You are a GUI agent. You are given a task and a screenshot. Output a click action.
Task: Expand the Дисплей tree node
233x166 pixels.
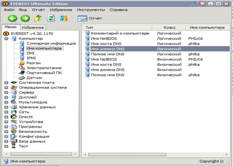(x=6, y=97)
